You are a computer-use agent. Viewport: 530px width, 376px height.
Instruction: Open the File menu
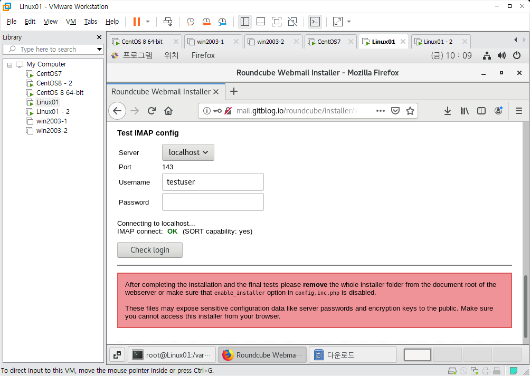click(x=12, y=22)
